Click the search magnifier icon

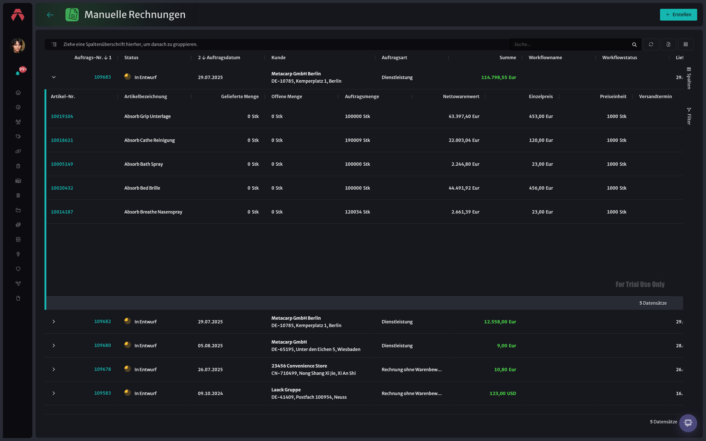tap(634, 44)
